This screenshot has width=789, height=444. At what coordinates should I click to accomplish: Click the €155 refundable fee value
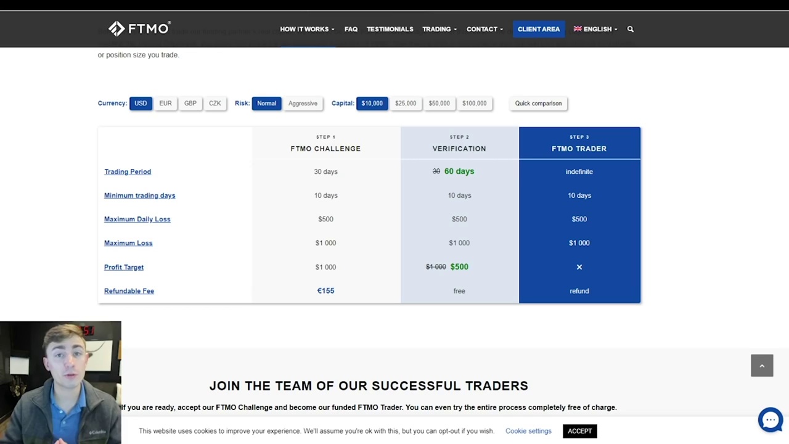[x=325, y=290]
